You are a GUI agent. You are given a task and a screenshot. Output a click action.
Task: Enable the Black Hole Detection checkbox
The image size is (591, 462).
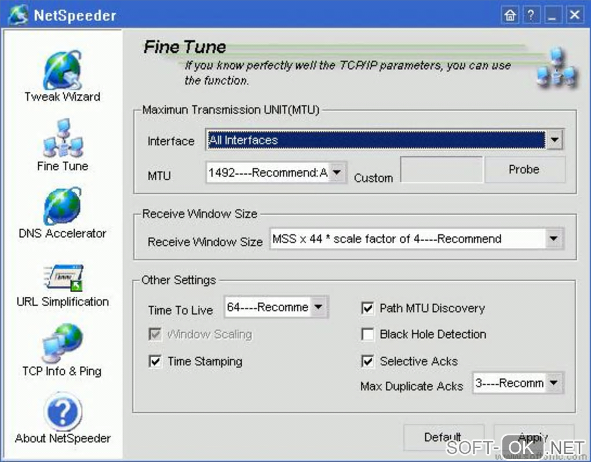click(367, 334)
